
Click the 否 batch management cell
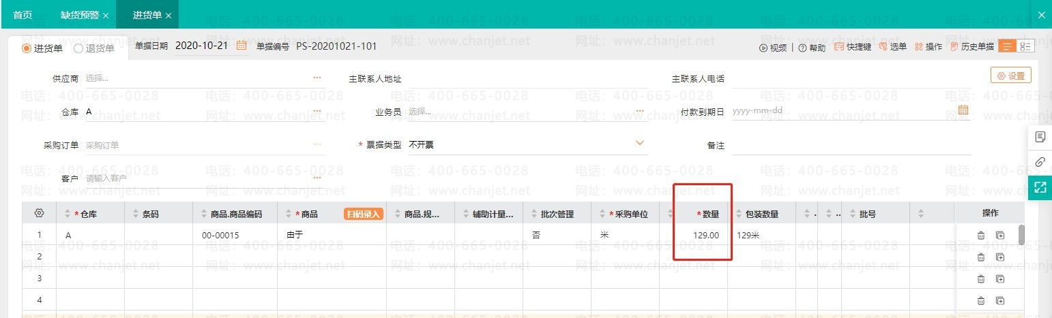coord(557,235)
